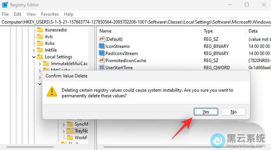Click the Registry Editor title bar icon
The width and height of the screenshot is (271, 150).
[5, 5]
